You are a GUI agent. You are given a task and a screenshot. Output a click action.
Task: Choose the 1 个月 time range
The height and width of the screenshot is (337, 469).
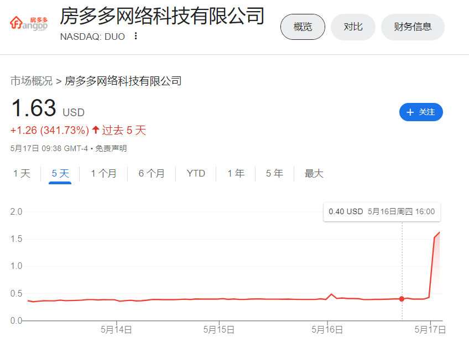(x=103, y=173)
